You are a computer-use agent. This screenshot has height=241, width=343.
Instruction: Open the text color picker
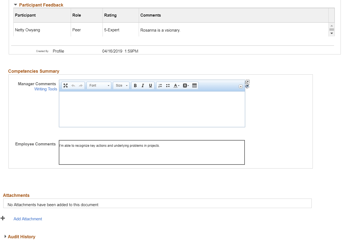click(176, 85)
